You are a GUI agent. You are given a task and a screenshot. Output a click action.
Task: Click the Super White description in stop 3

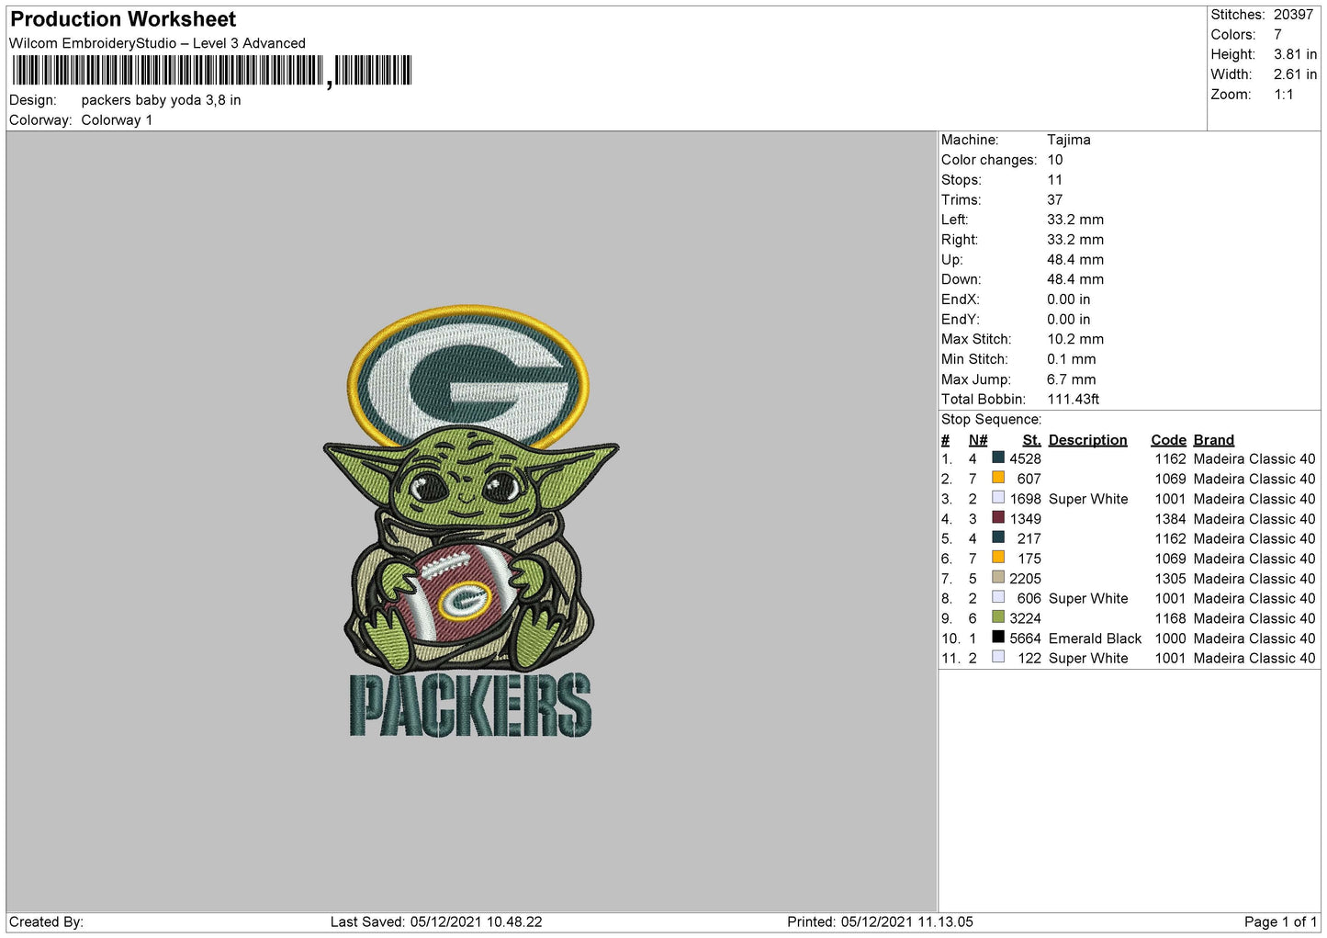1088,500
